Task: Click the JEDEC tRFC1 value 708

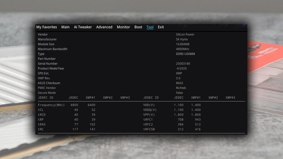Action: (180, 120)
